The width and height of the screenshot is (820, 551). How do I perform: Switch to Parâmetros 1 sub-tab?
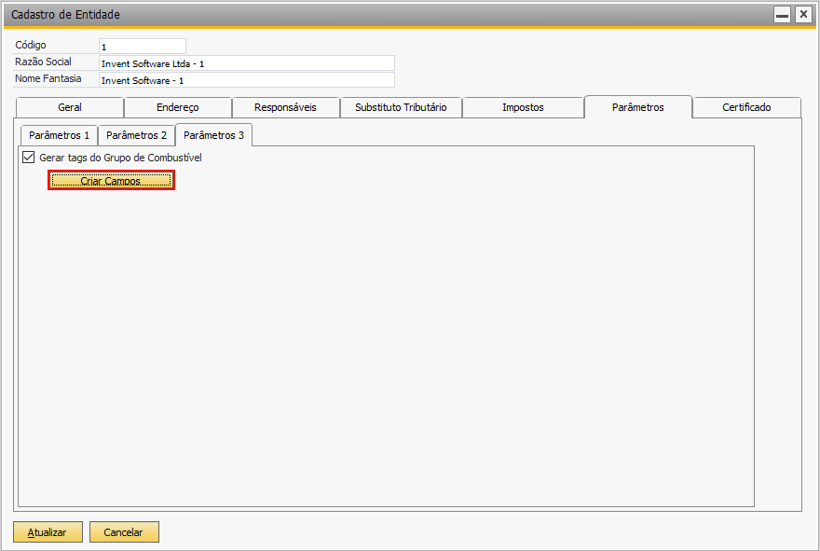tap(59, 135)
